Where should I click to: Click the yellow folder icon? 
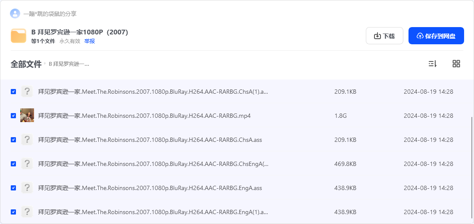(x=19, y=36)
